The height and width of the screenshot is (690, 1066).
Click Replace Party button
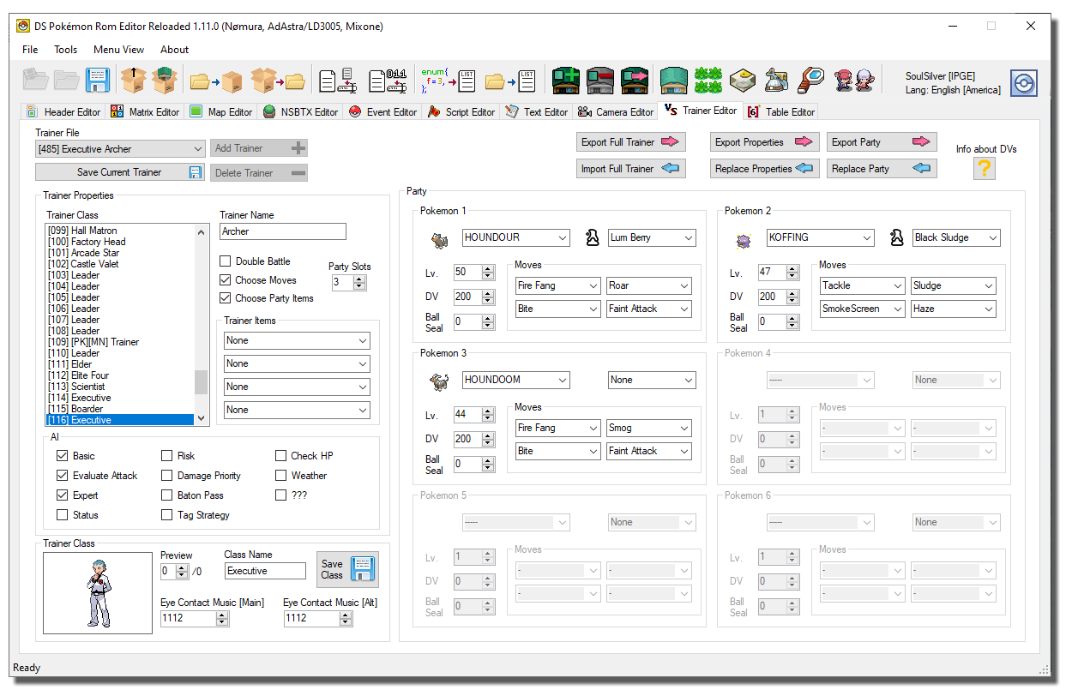(x=882, y=169)
